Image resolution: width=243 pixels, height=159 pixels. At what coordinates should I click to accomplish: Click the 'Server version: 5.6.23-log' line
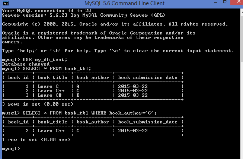pos(84,15)
